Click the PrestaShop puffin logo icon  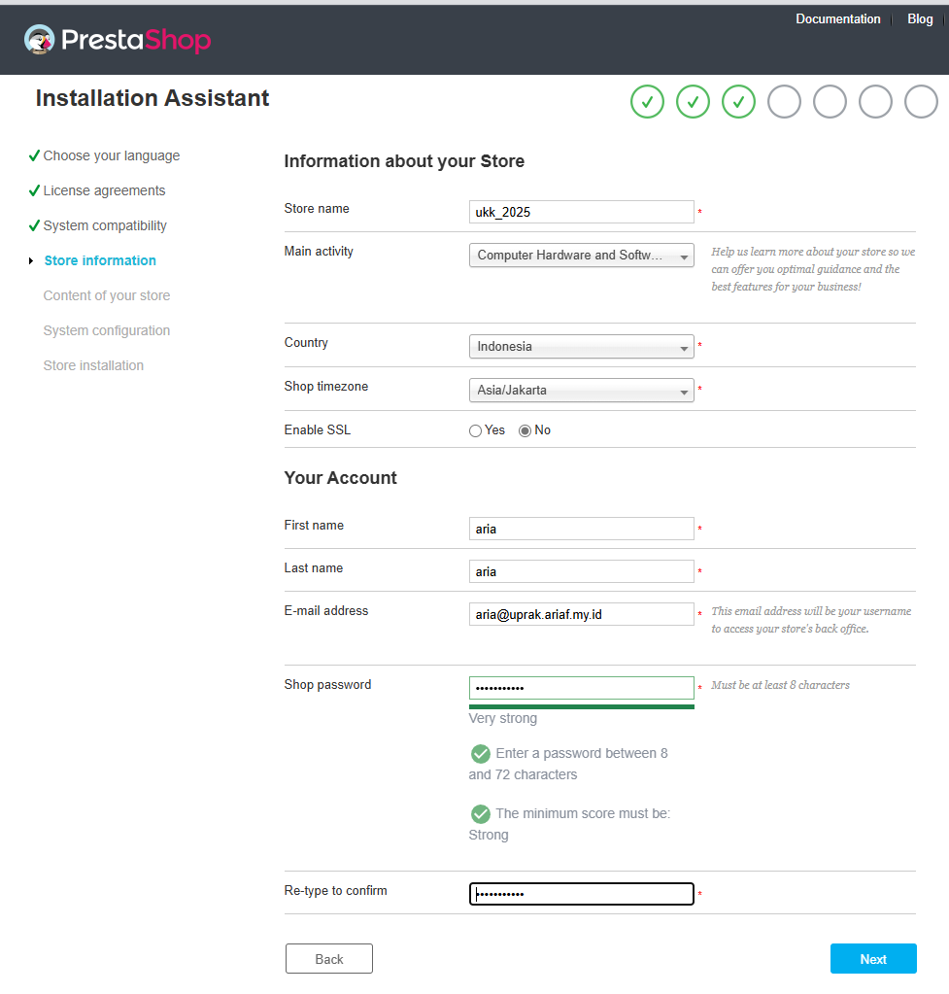[x=39, y=39]
